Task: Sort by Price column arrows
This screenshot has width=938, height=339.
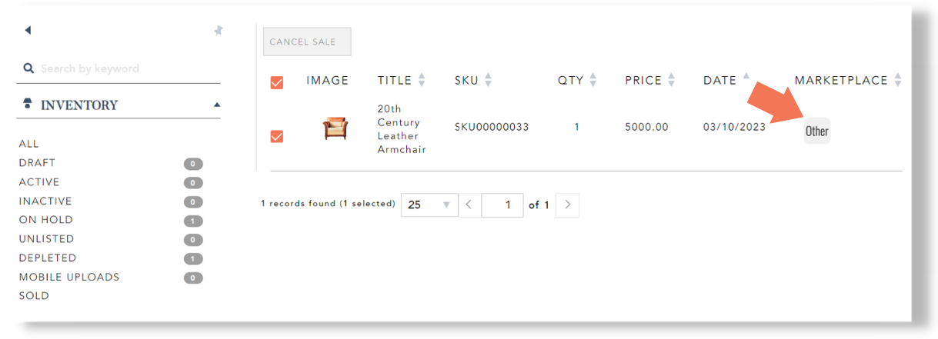Action: point(671,80)
